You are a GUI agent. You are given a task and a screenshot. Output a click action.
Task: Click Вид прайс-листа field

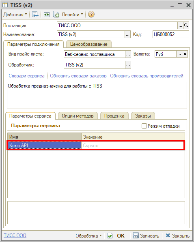click(94, 54)
